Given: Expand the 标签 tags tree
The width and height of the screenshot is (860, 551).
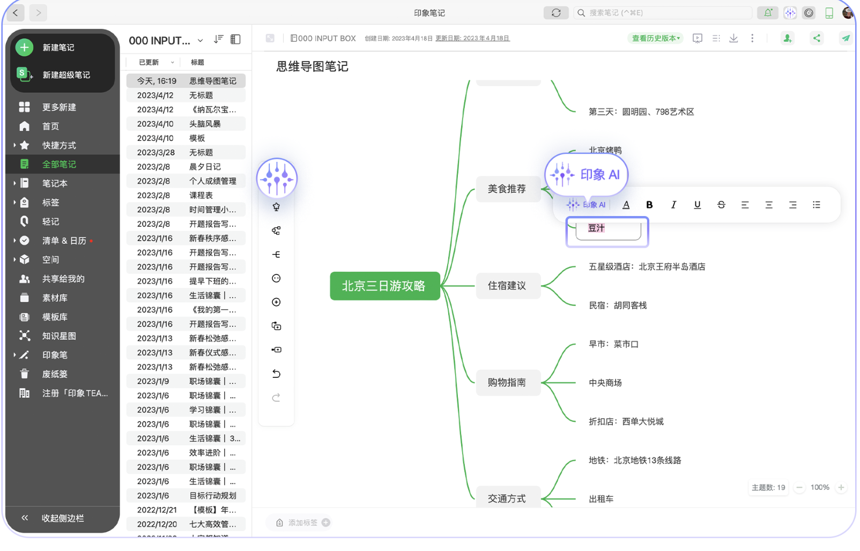Looking at the screenshot, I should click(14, 203).
